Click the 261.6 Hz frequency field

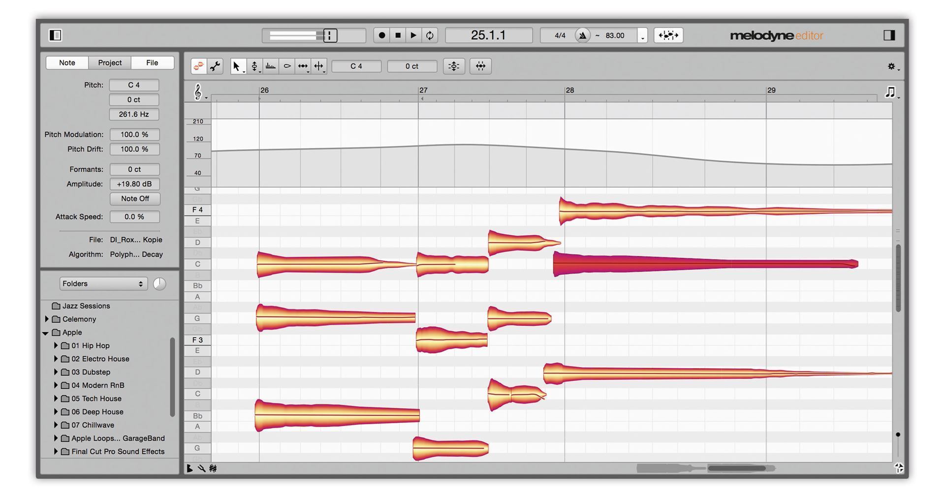134,114
